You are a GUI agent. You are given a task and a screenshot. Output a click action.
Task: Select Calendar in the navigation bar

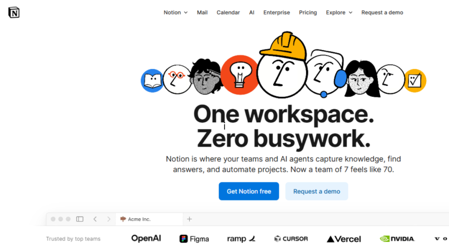pyautogui.click(x=228, y=12)
